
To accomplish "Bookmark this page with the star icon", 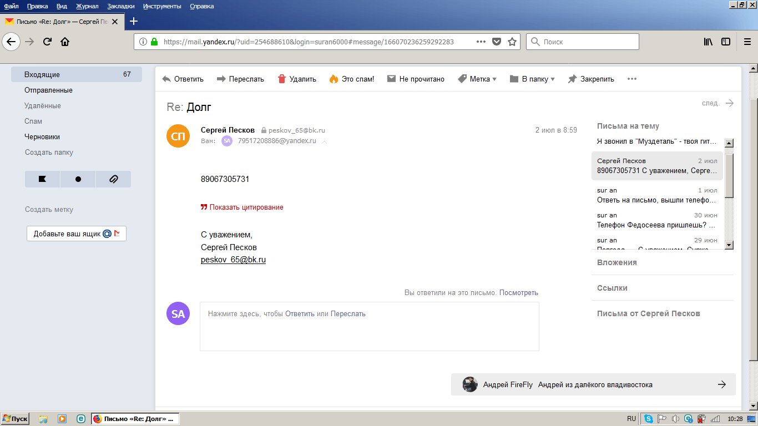I will click(x=512, y=42).
